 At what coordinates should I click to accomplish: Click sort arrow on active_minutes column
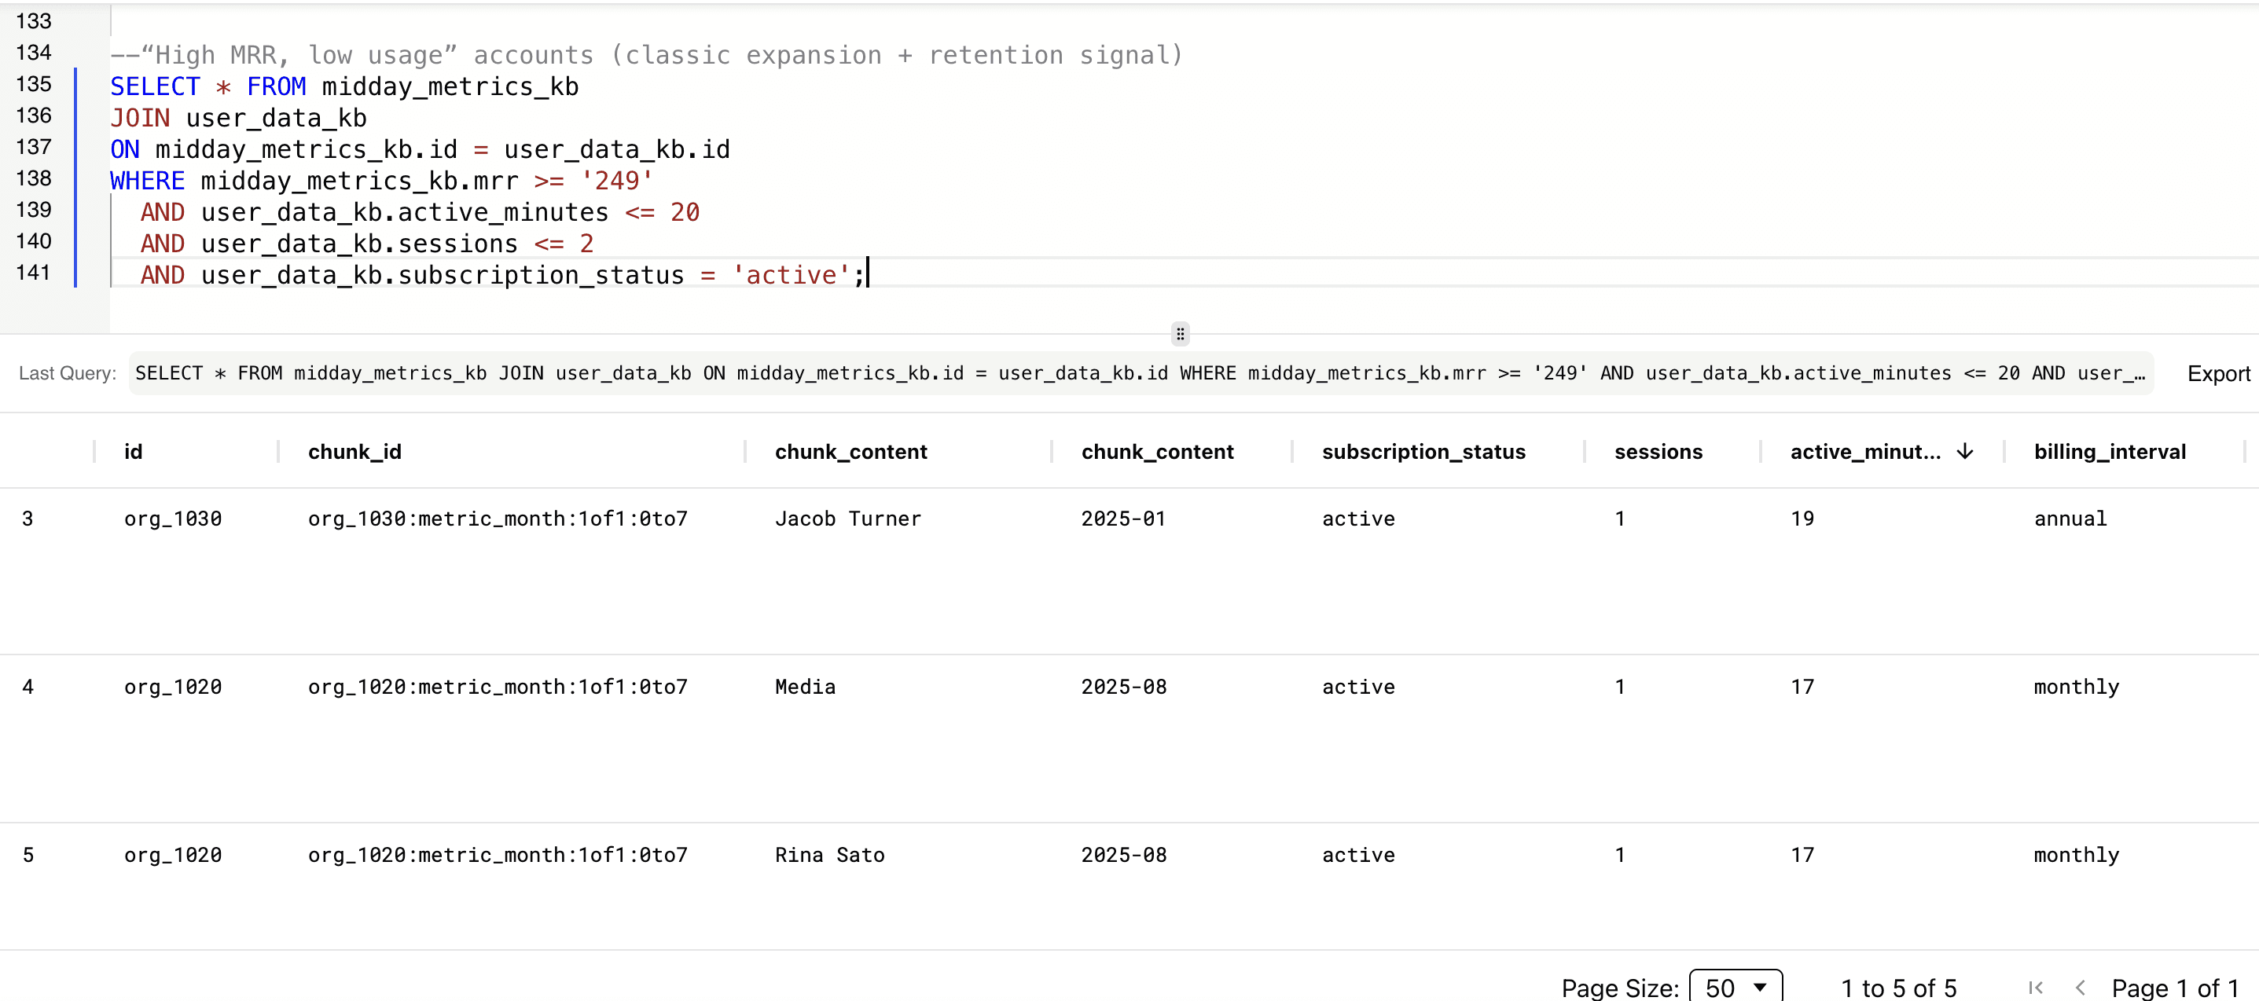coord(1965,452)
